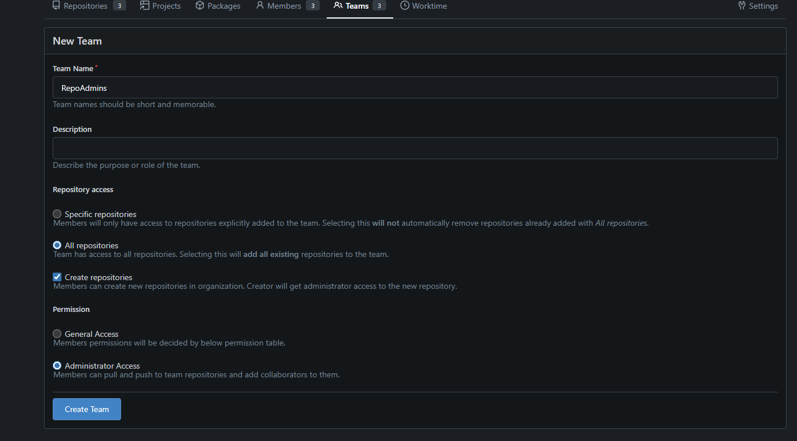Click the Repositories book icon

[x=56, y=6]
